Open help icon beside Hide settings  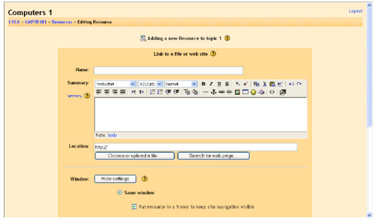tap(145, 179)
